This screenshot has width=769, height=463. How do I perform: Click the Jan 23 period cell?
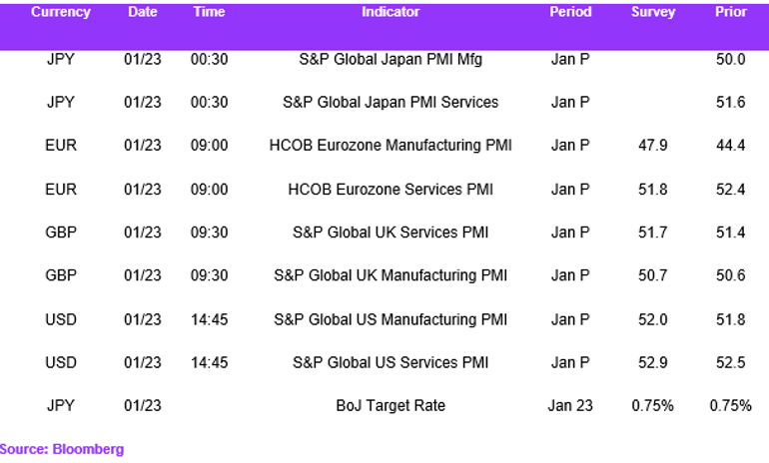click(x=570, y=406)
